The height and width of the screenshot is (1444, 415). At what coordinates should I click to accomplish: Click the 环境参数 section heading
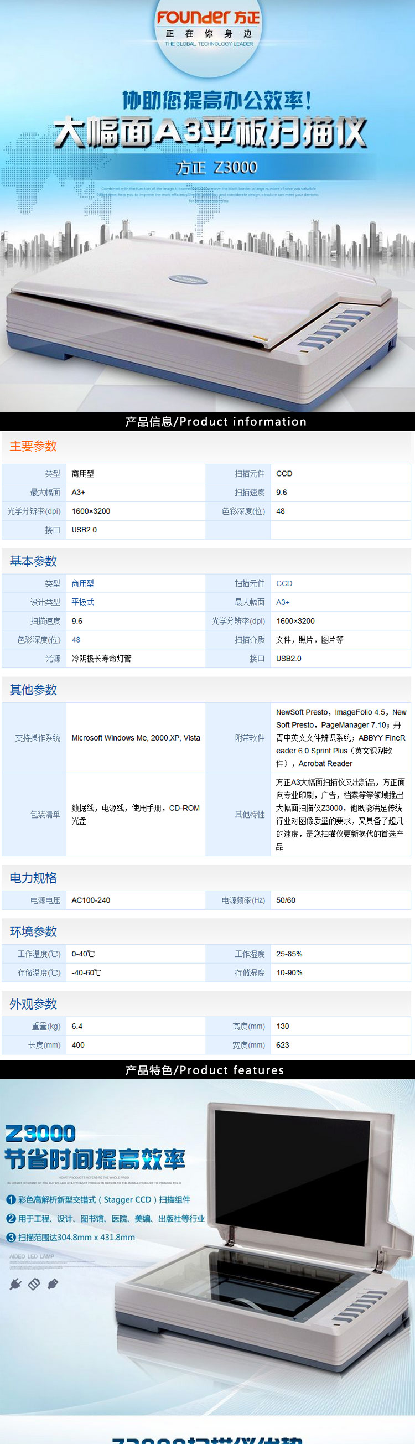point(33,931)
